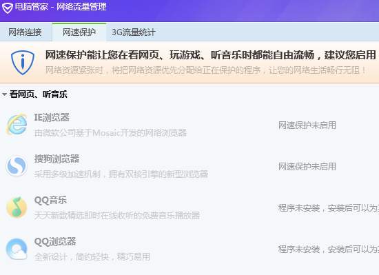The height and width of the screenshot is (275, 379).
Task: Click 程序未安装 status for QQ音乐
Action: click(329, 208)
